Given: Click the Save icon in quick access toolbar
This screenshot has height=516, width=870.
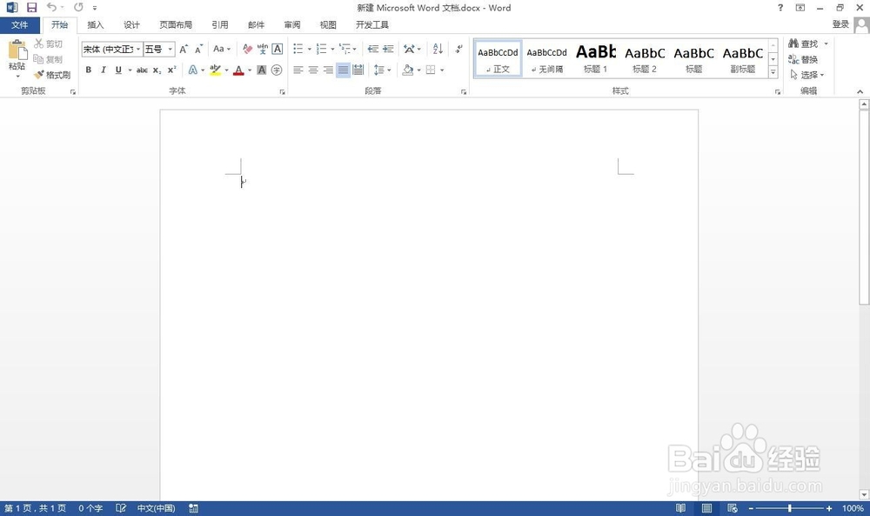Looking at the screenshot, I should click(31, 7).
